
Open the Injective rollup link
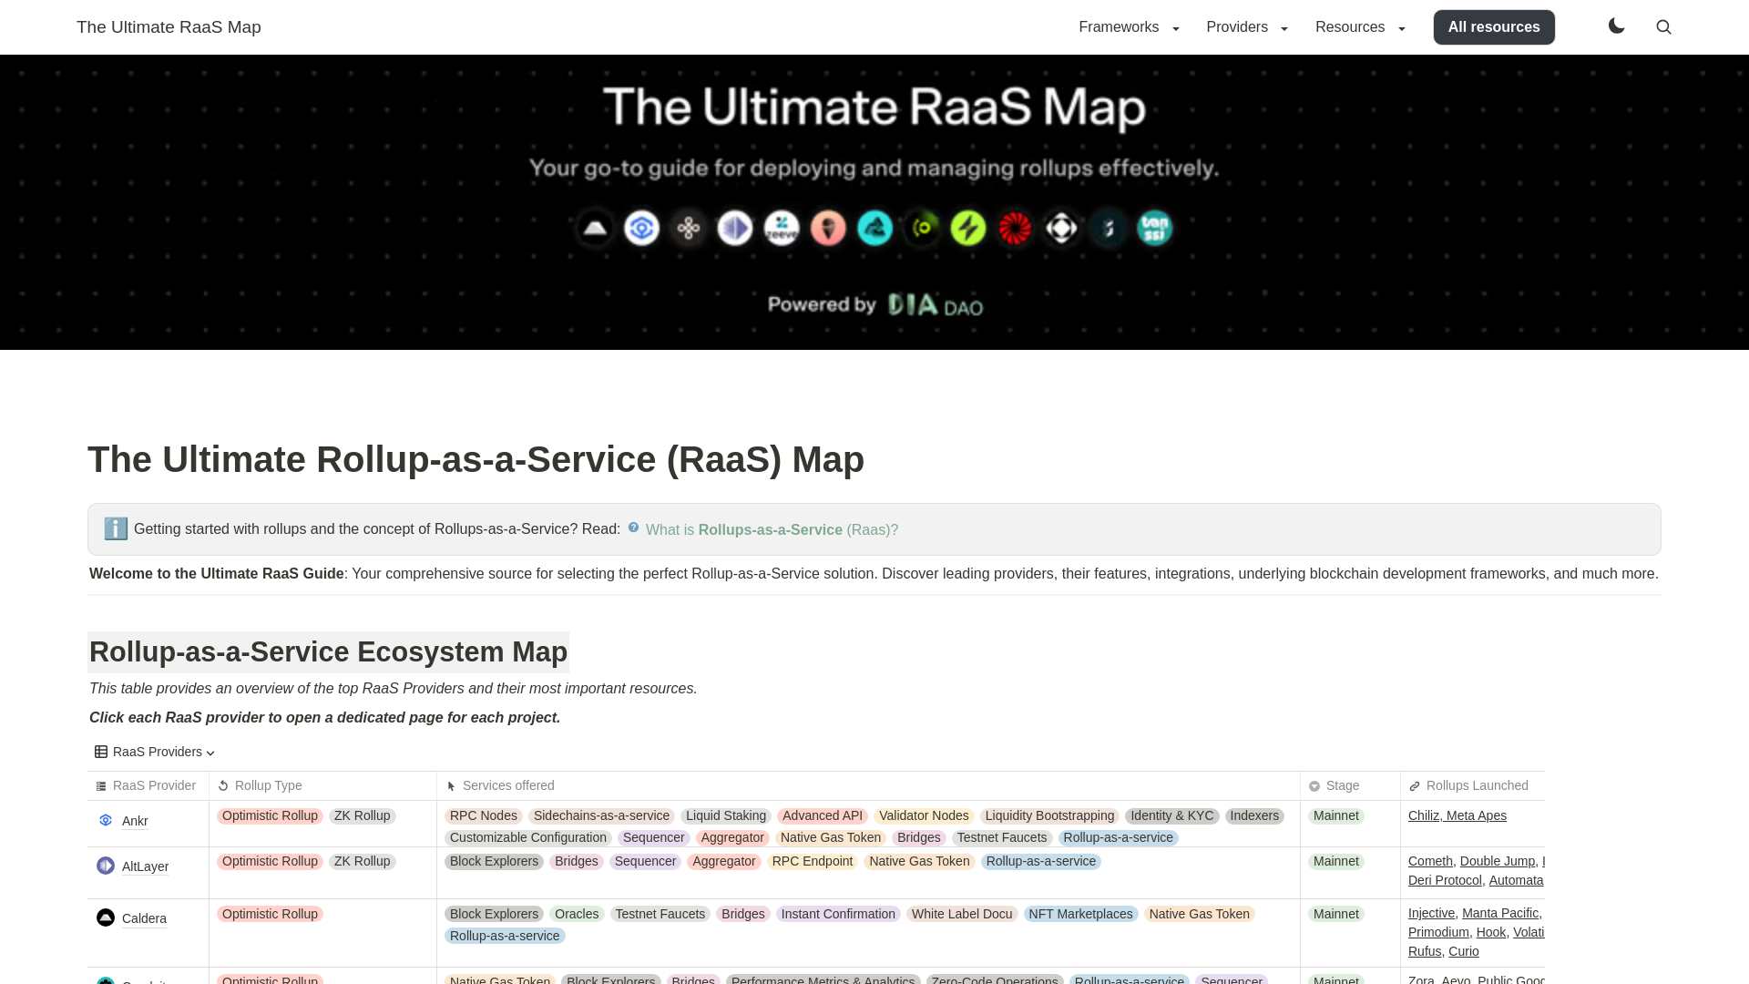pos(1431,913)
